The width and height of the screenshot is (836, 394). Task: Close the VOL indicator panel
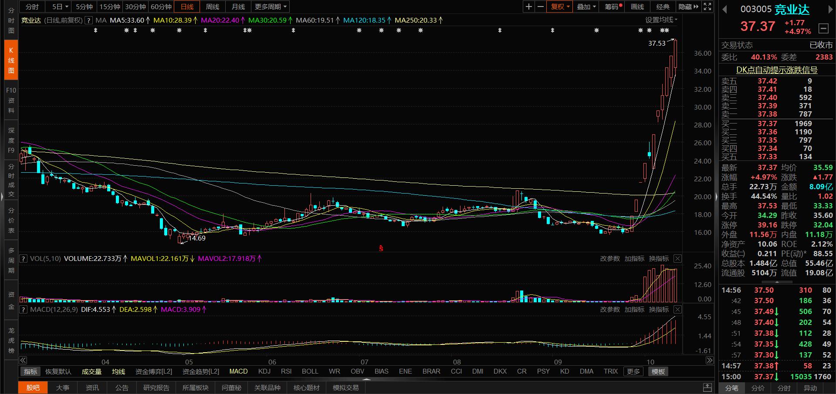(677, 258)
